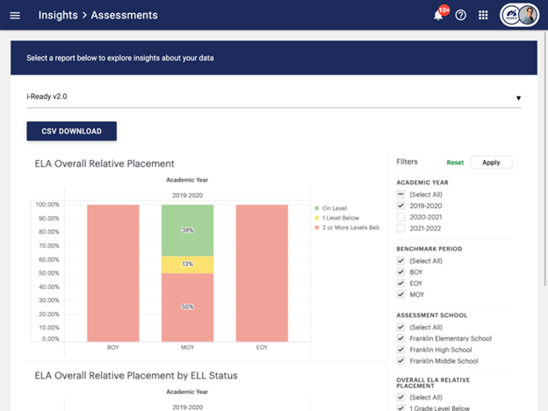Screen dimensions: 548x411
Task: Click the 13% yellow MOY segment
Action: click(x=187, y=264)
